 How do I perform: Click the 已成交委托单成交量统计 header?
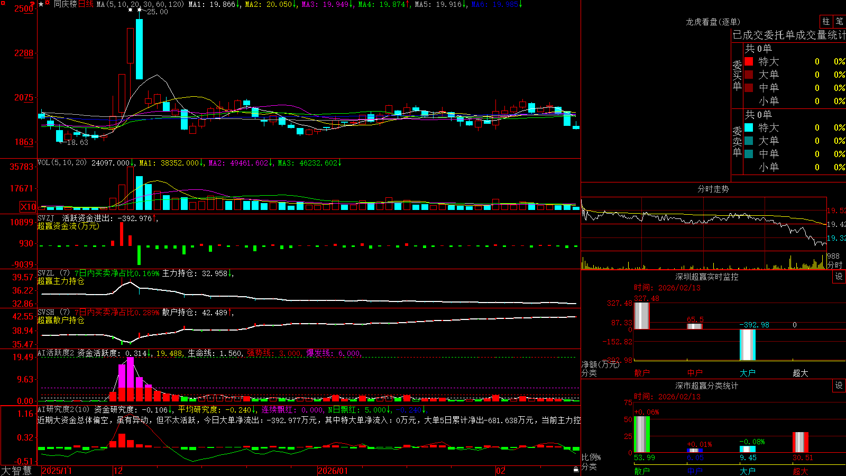789,35
